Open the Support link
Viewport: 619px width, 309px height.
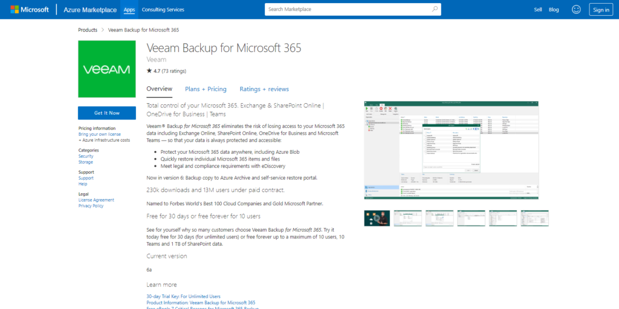(x=86, y=178)
